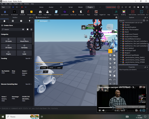Click the Import Avatar plugin icon
This screenshot has width=149, height=119.
[47, 13]
